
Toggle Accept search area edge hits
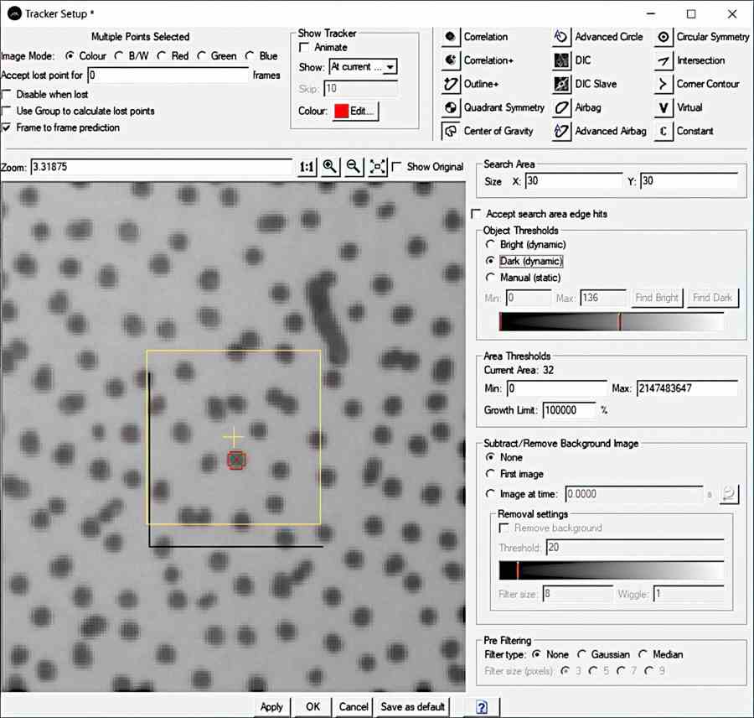(475, 214)
